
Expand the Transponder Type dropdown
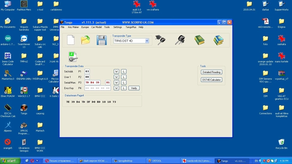tap(147, 41)
